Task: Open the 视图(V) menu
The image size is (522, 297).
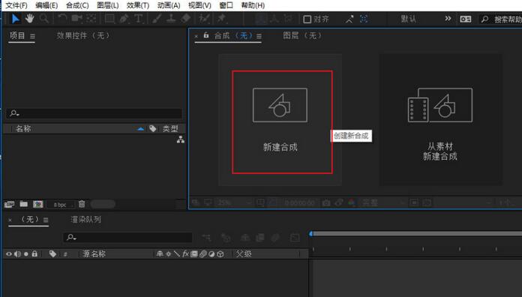Action: pyautogui.click(x=199, y=5)
